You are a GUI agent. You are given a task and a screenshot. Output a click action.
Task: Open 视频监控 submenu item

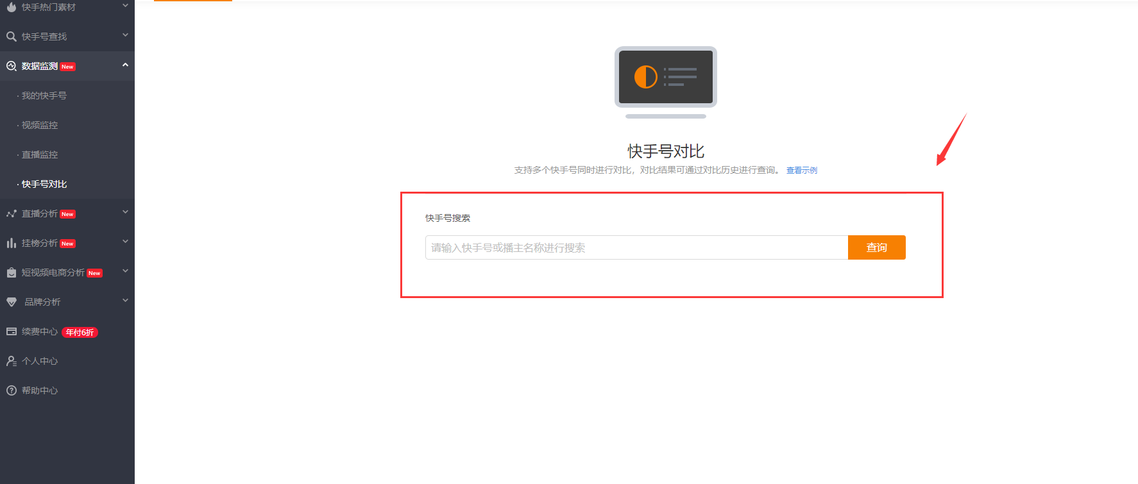tap(40, 125)
